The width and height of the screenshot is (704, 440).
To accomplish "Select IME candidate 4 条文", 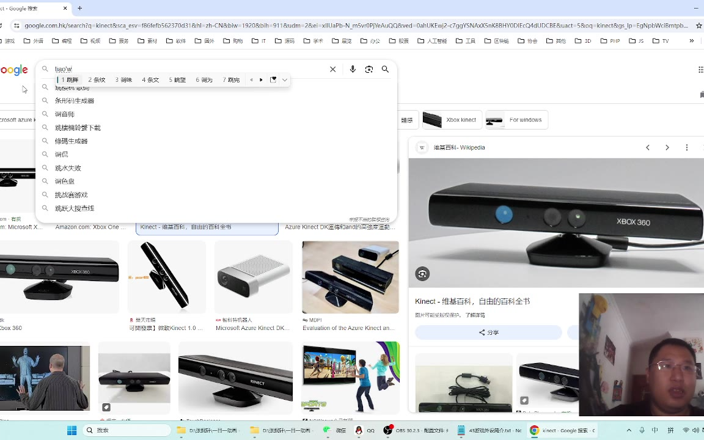I will 150,80.
